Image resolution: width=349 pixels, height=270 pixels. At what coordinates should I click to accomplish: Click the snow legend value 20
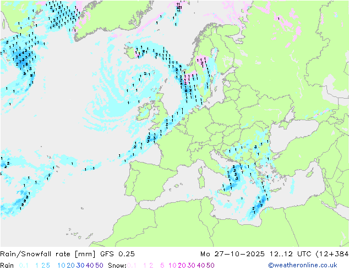pos(182,266)
